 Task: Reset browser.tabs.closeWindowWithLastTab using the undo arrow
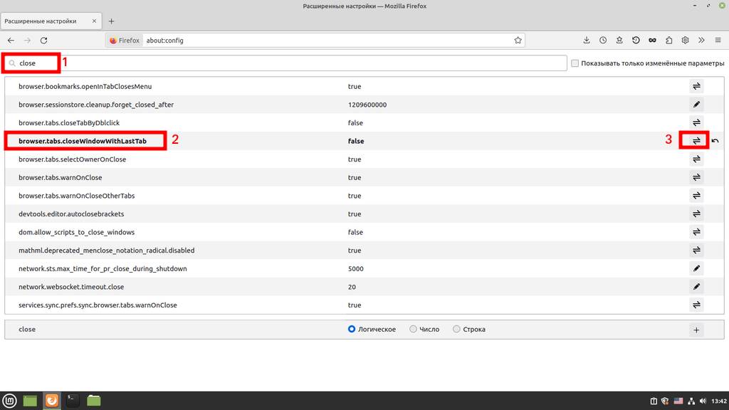point(715,141)
